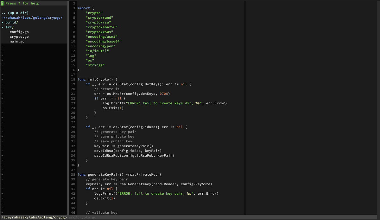The image size is (380, 220).
Task: Click line number 18 in the gutter
Action: tap(73, 79)
